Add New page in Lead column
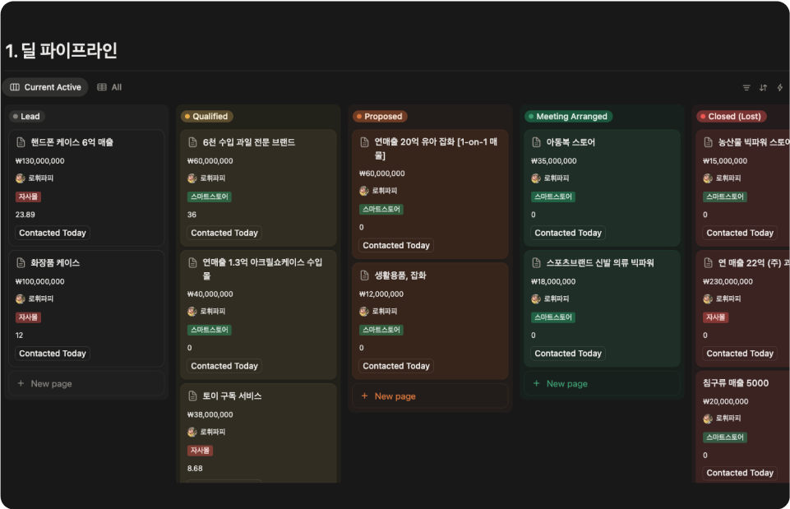 click(86, 383)
